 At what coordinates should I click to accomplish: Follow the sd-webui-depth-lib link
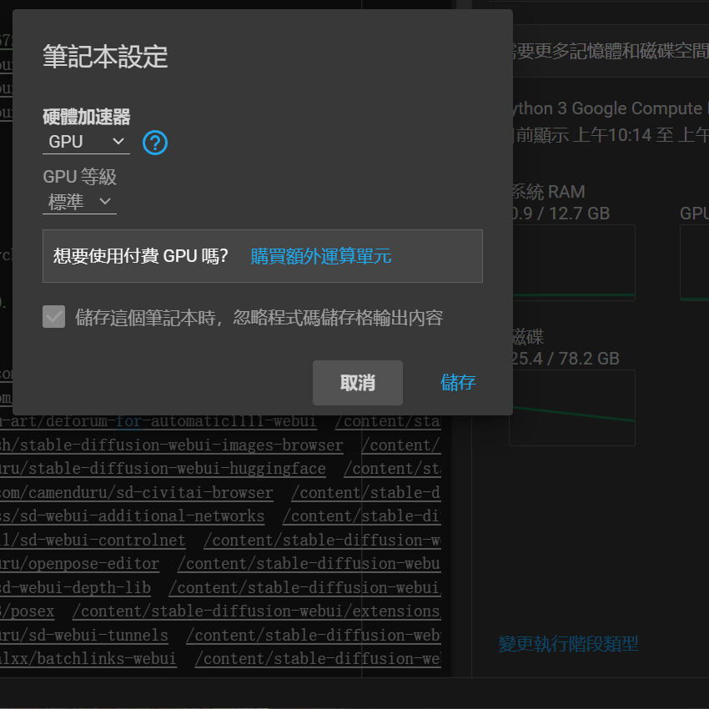click(75, 588)
